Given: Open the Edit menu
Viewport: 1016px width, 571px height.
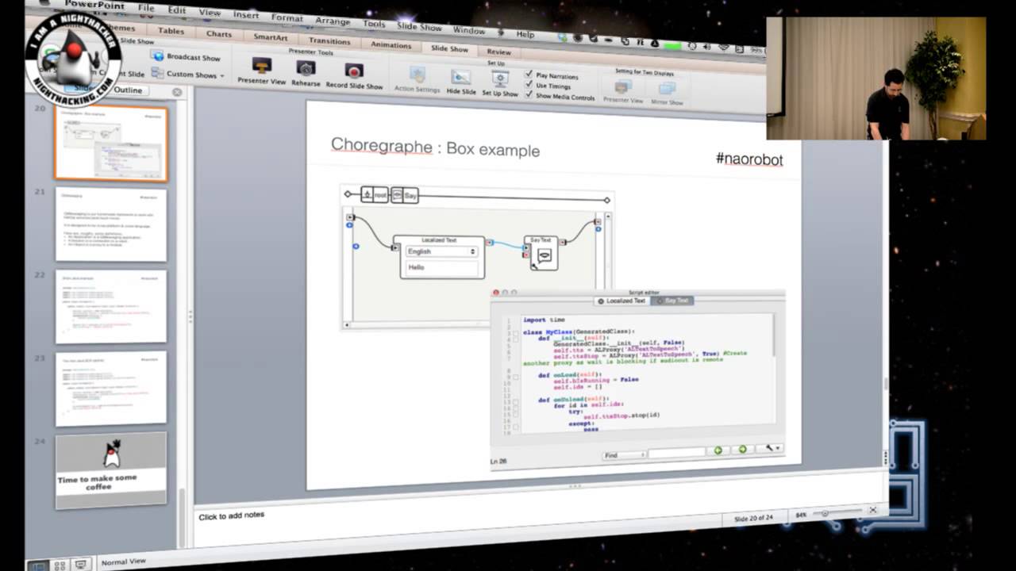Looking at the screenshot, I should [177, 10].
